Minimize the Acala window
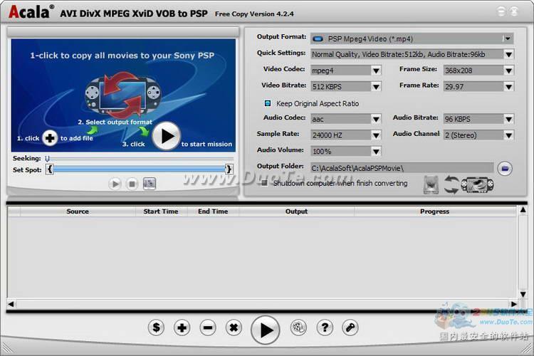 (x=501, y=11)
